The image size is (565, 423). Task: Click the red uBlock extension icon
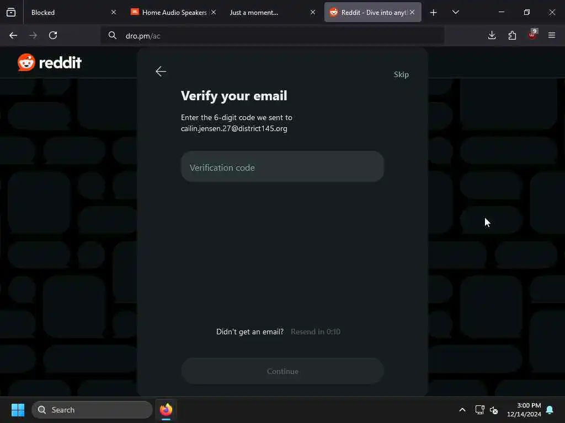532,35
